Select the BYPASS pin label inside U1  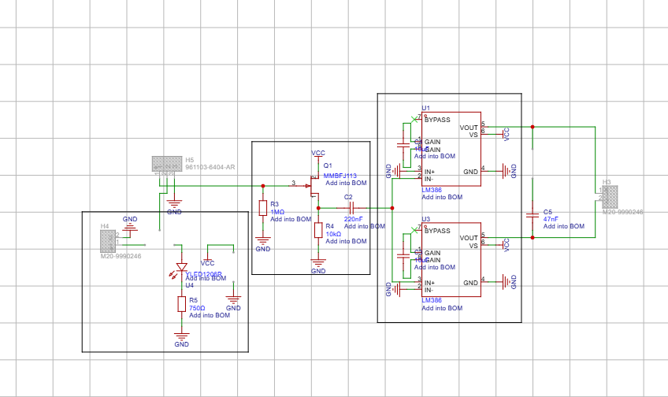pyautogui.click(x=437, y=120)
